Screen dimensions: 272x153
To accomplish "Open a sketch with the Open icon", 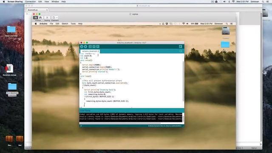I will (x=94, y=46).
